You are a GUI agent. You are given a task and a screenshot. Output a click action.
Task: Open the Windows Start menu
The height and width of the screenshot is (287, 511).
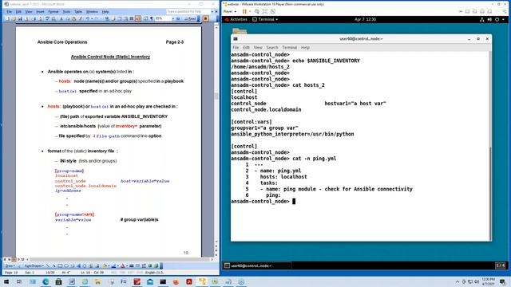point(6,281)
